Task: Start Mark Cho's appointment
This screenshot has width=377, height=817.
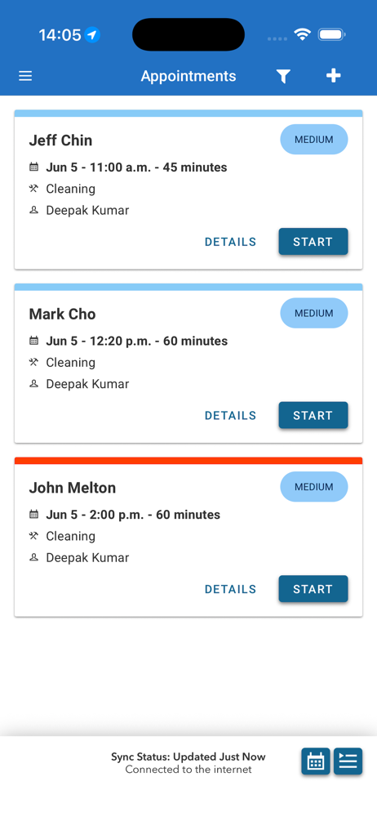Action: (x=313, y=415)
